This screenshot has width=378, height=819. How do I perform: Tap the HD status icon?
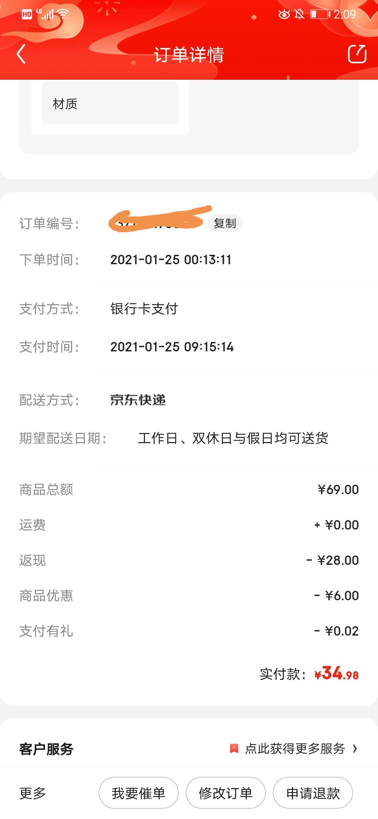coord(27,14)
